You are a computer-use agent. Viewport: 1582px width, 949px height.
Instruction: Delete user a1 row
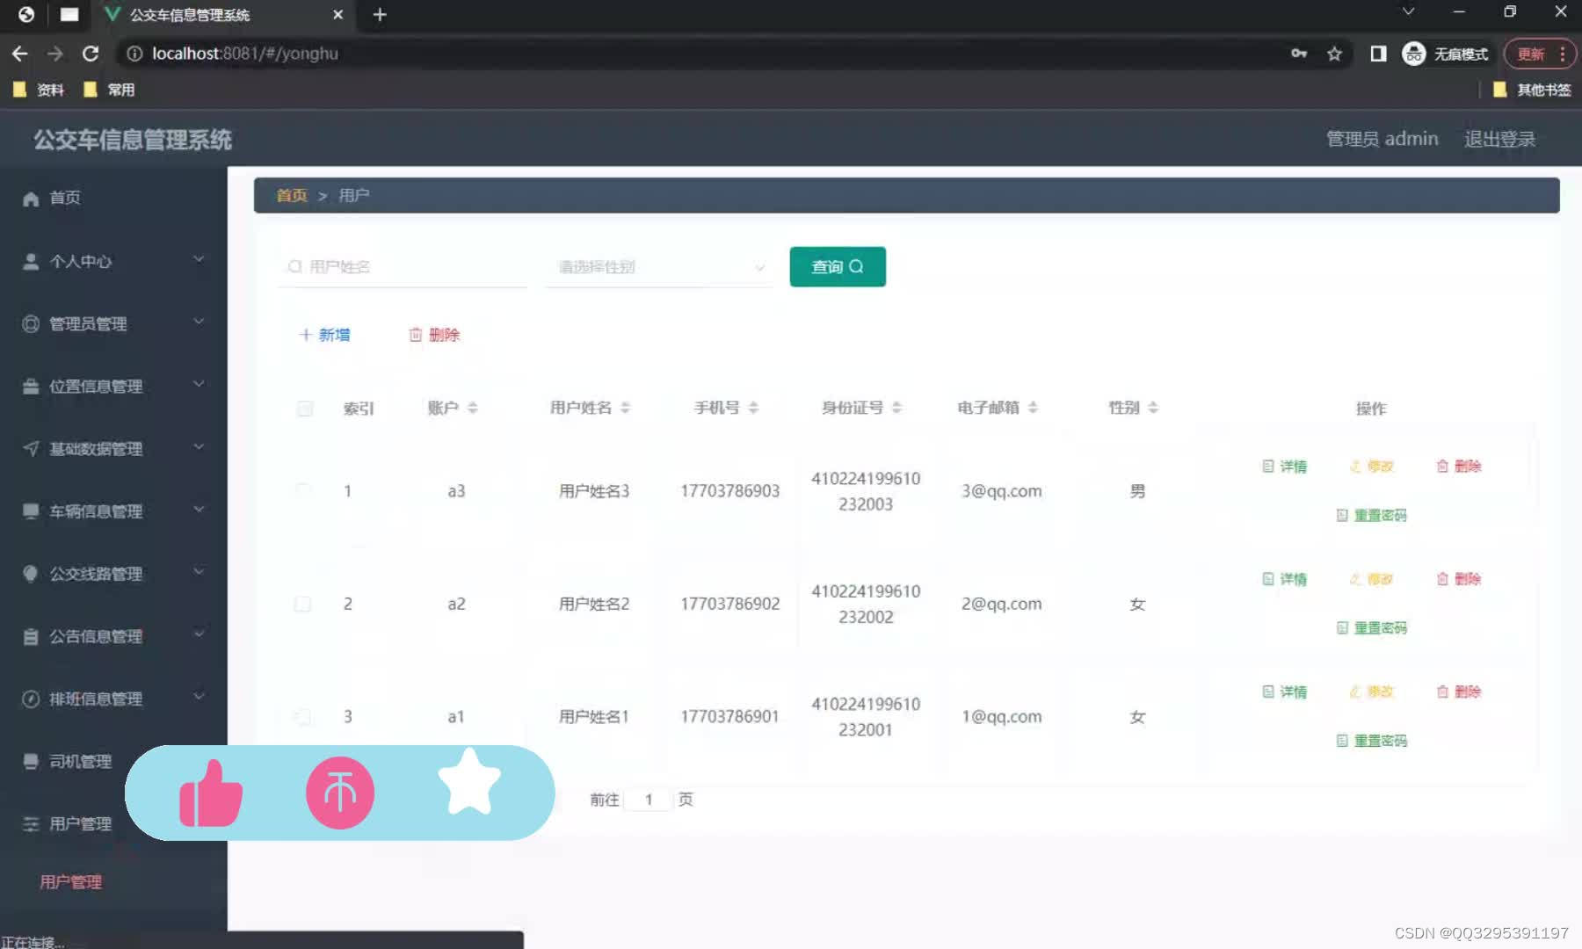click(x=1459, y=692)
